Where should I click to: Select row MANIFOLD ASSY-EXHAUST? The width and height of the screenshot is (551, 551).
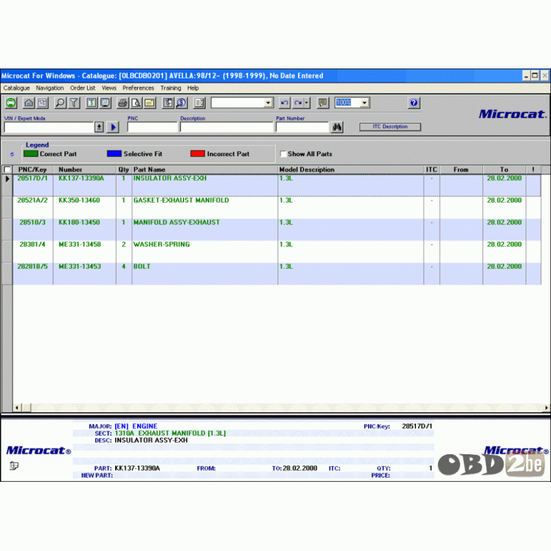(277, 230)
